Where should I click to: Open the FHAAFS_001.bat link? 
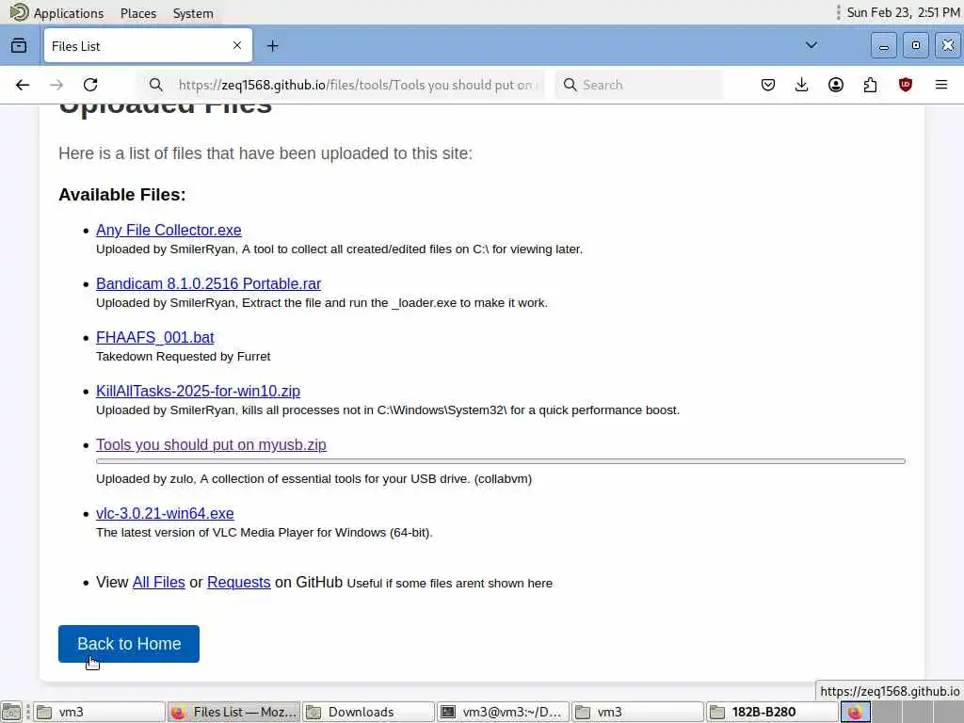(x=155, y=338)
